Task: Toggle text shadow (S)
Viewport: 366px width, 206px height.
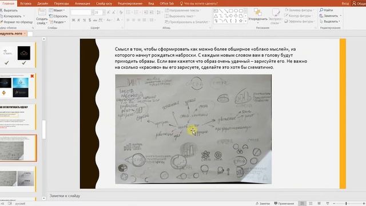Action: click(90, 20)
